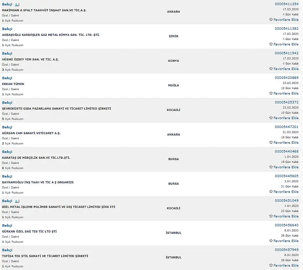303x270 pixels.
Task: Open listing number 00005440468
Action: [x=287, y=152]
